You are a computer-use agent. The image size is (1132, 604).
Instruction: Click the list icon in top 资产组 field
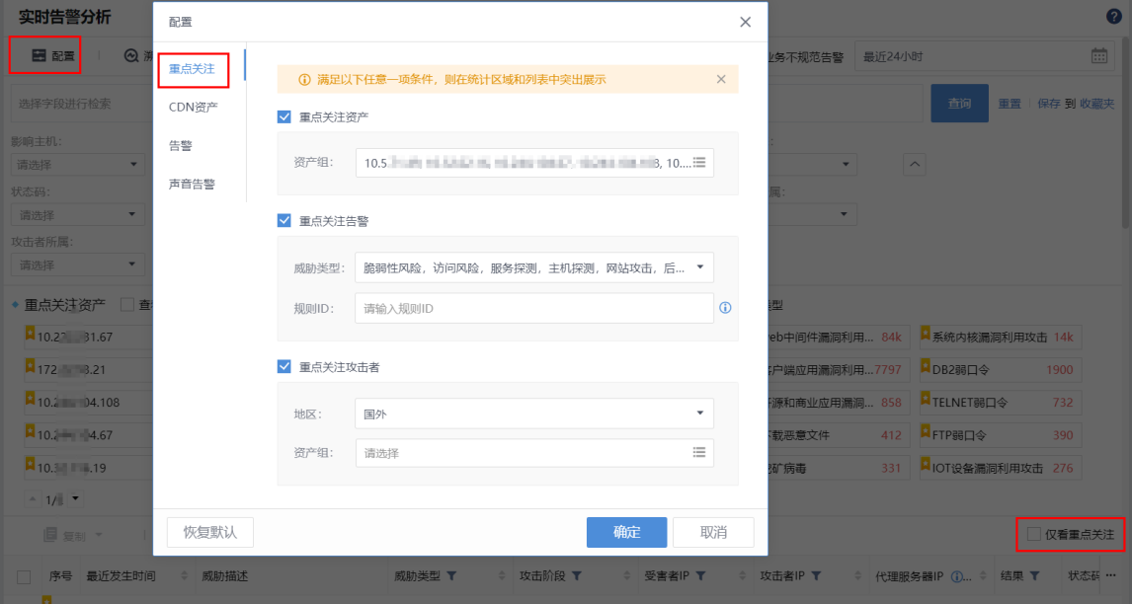[699, 163]
